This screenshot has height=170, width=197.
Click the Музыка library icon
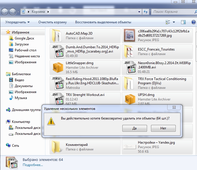tap(11, 98)
